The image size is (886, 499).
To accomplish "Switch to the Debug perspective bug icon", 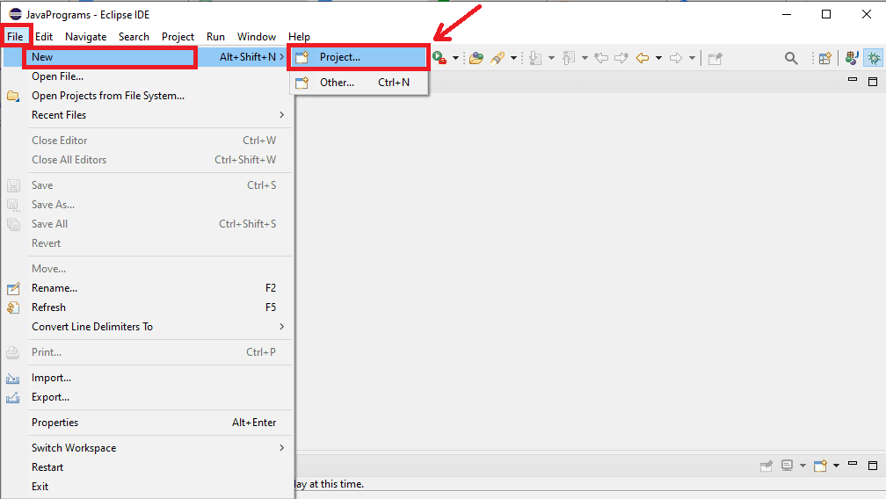I will click(x=874, y=58).
